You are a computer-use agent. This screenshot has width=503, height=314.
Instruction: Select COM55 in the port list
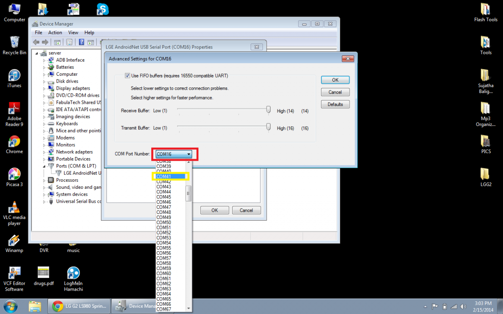pyautogui.click(x=164, y=248)
